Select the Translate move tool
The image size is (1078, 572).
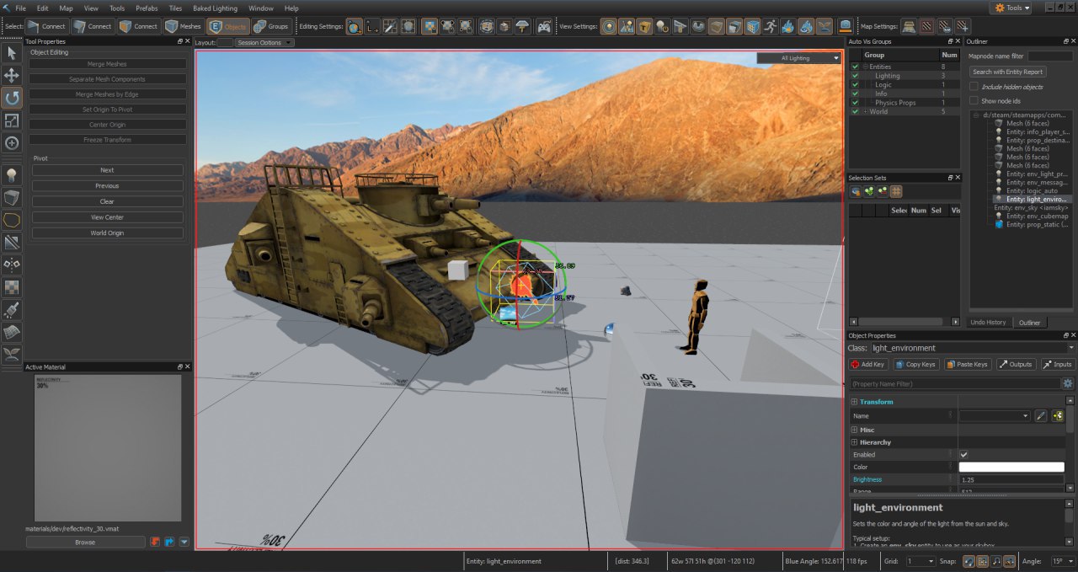[x=12, y=76]
